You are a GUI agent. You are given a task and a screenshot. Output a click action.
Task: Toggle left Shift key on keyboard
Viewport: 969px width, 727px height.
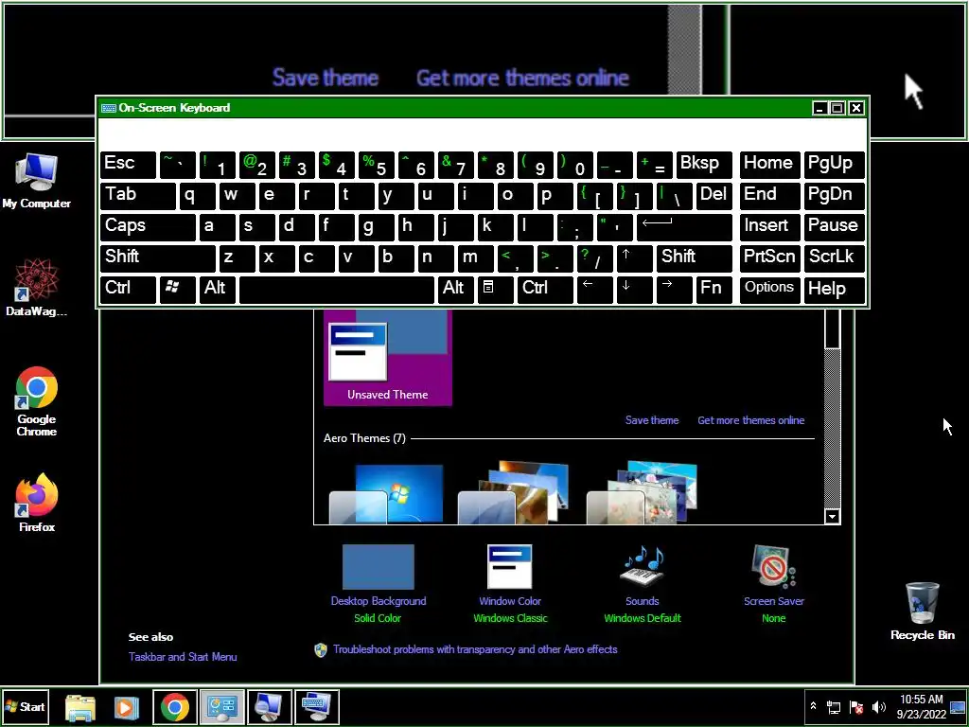(158, 257)
